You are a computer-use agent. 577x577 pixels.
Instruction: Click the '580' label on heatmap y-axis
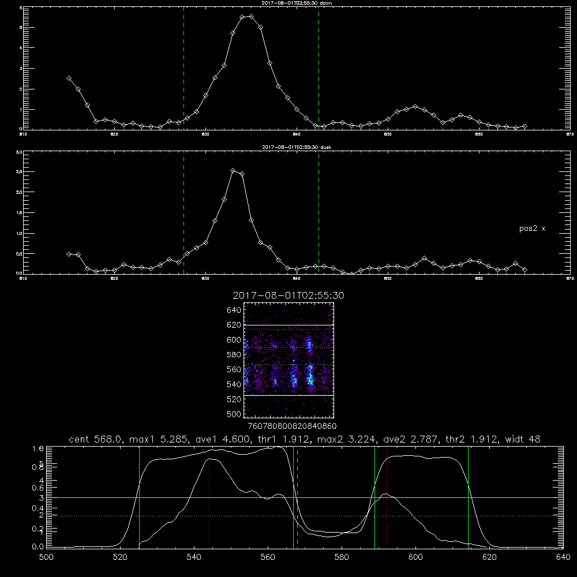234,355
